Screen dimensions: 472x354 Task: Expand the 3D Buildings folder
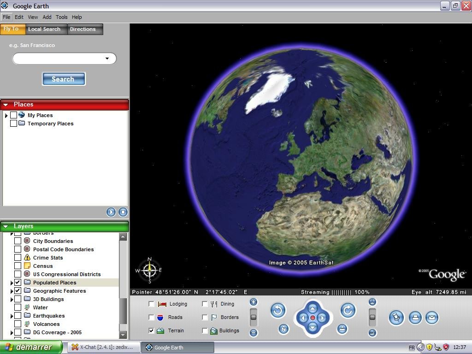click(x=12, y=299)
